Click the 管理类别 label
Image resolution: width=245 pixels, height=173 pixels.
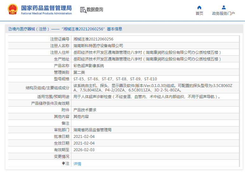point(62,72)
